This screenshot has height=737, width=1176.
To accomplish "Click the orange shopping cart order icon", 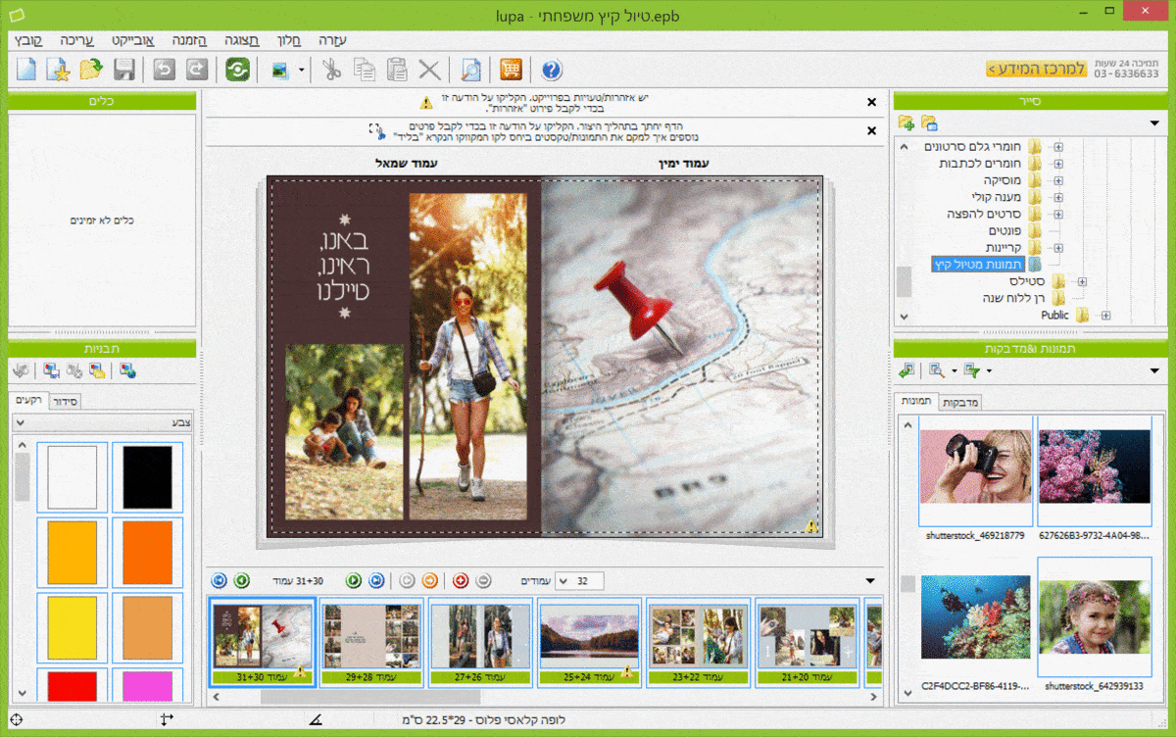I will [511, 70].
